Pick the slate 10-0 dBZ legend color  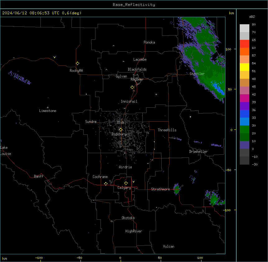click(x=244, y=145)
